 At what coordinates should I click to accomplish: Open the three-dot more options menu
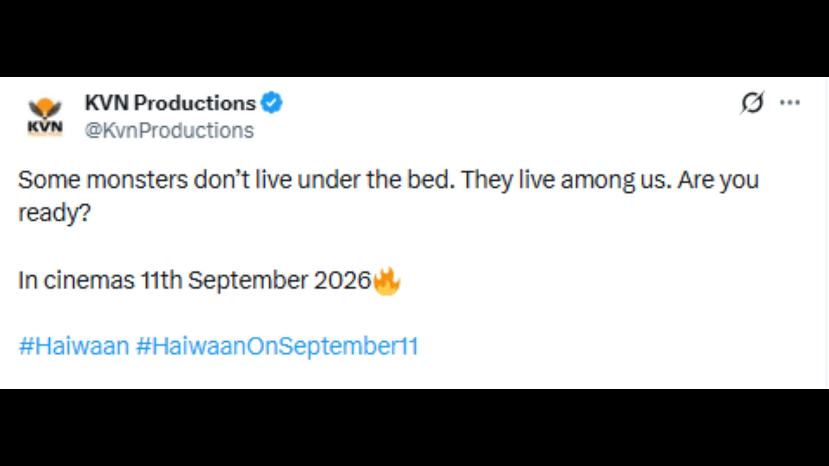coord(790,103)
